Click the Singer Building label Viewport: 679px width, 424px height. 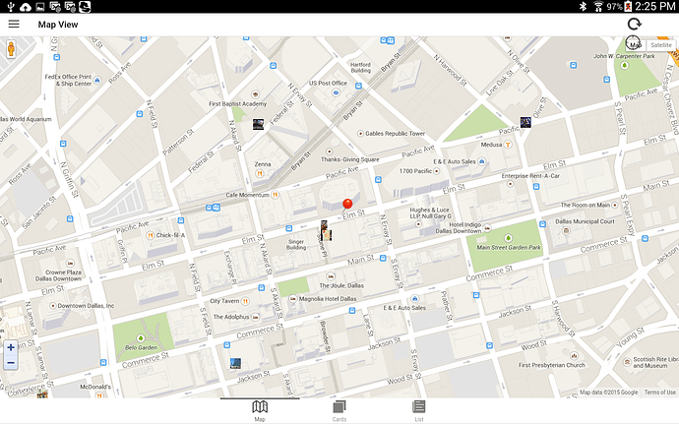(x=296, y=245)
